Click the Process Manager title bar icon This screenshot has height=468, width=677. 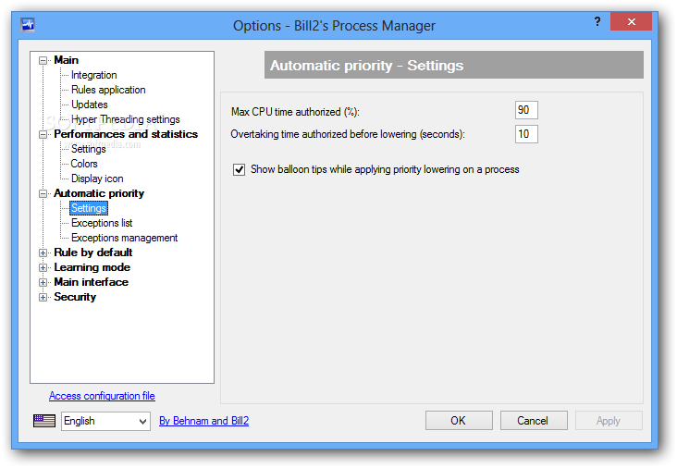click(x=28, y=25)
